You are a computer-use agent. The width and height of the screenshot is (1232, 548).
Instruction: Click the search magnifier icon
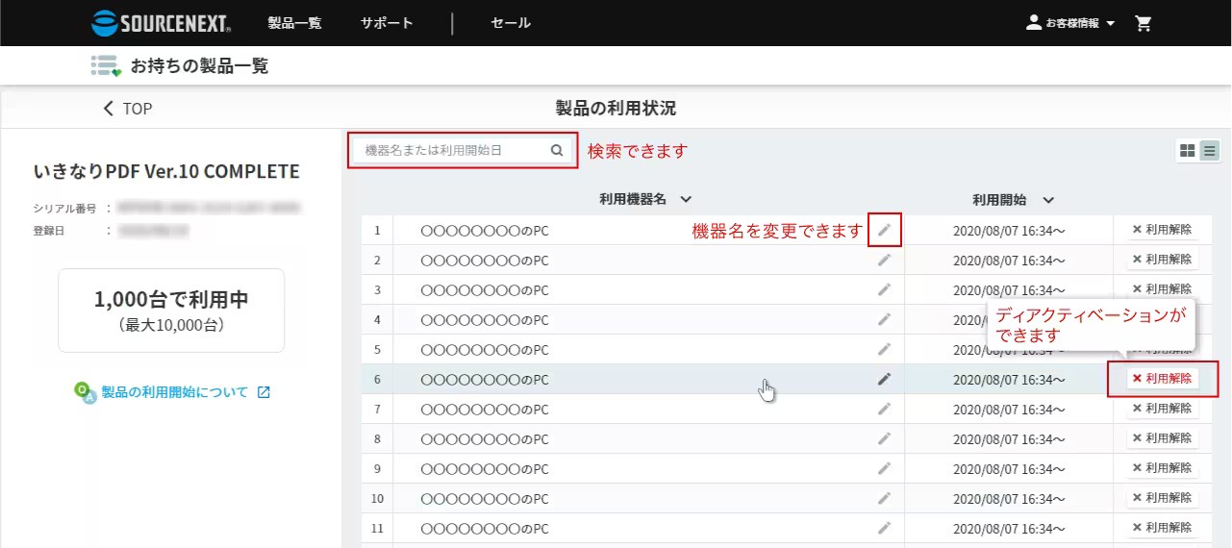557,150
